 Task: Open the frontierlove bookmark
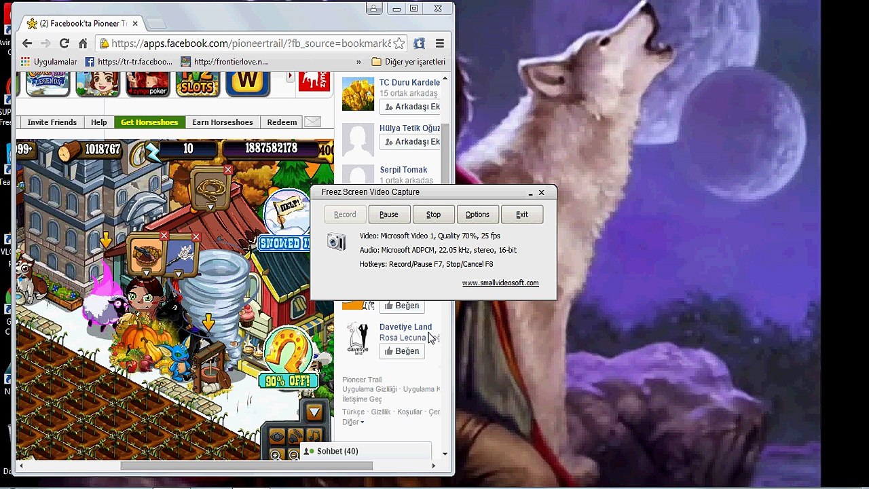225,62
